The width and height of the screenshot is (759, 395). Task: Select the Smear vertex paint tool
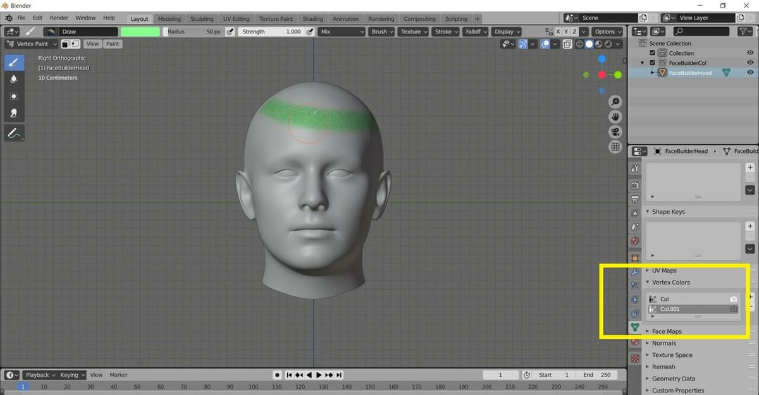14,113
